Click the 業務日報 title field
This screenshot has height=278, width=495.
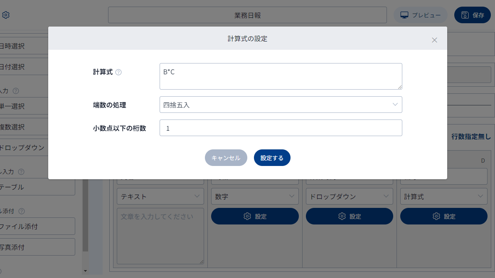(x=247, y=15)
